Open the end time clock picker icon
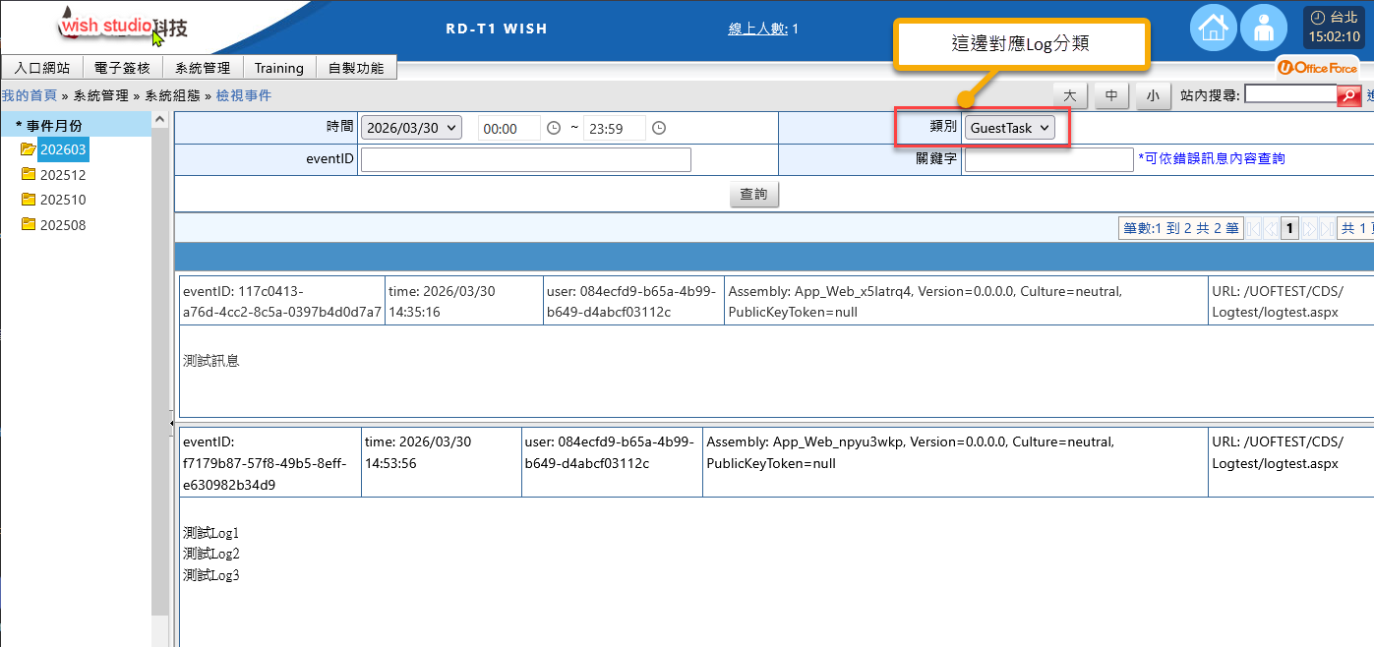The height and width of the screenshot is (647, 1374). point(658,128)
